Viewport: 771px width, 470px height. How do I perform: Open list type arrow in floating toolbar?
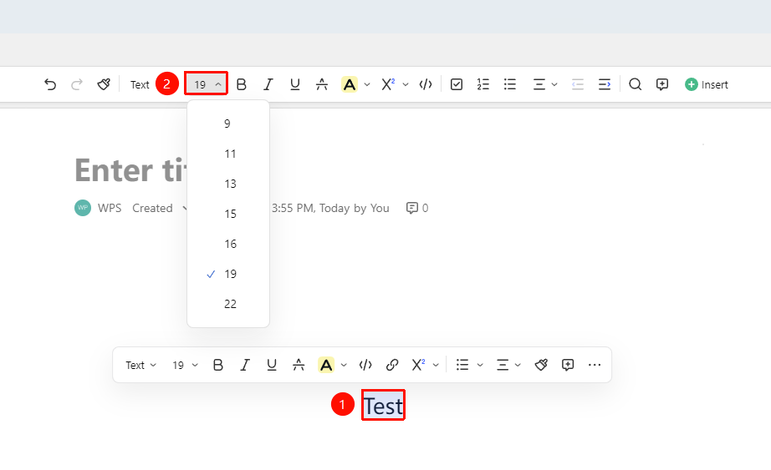coord(480,365)
